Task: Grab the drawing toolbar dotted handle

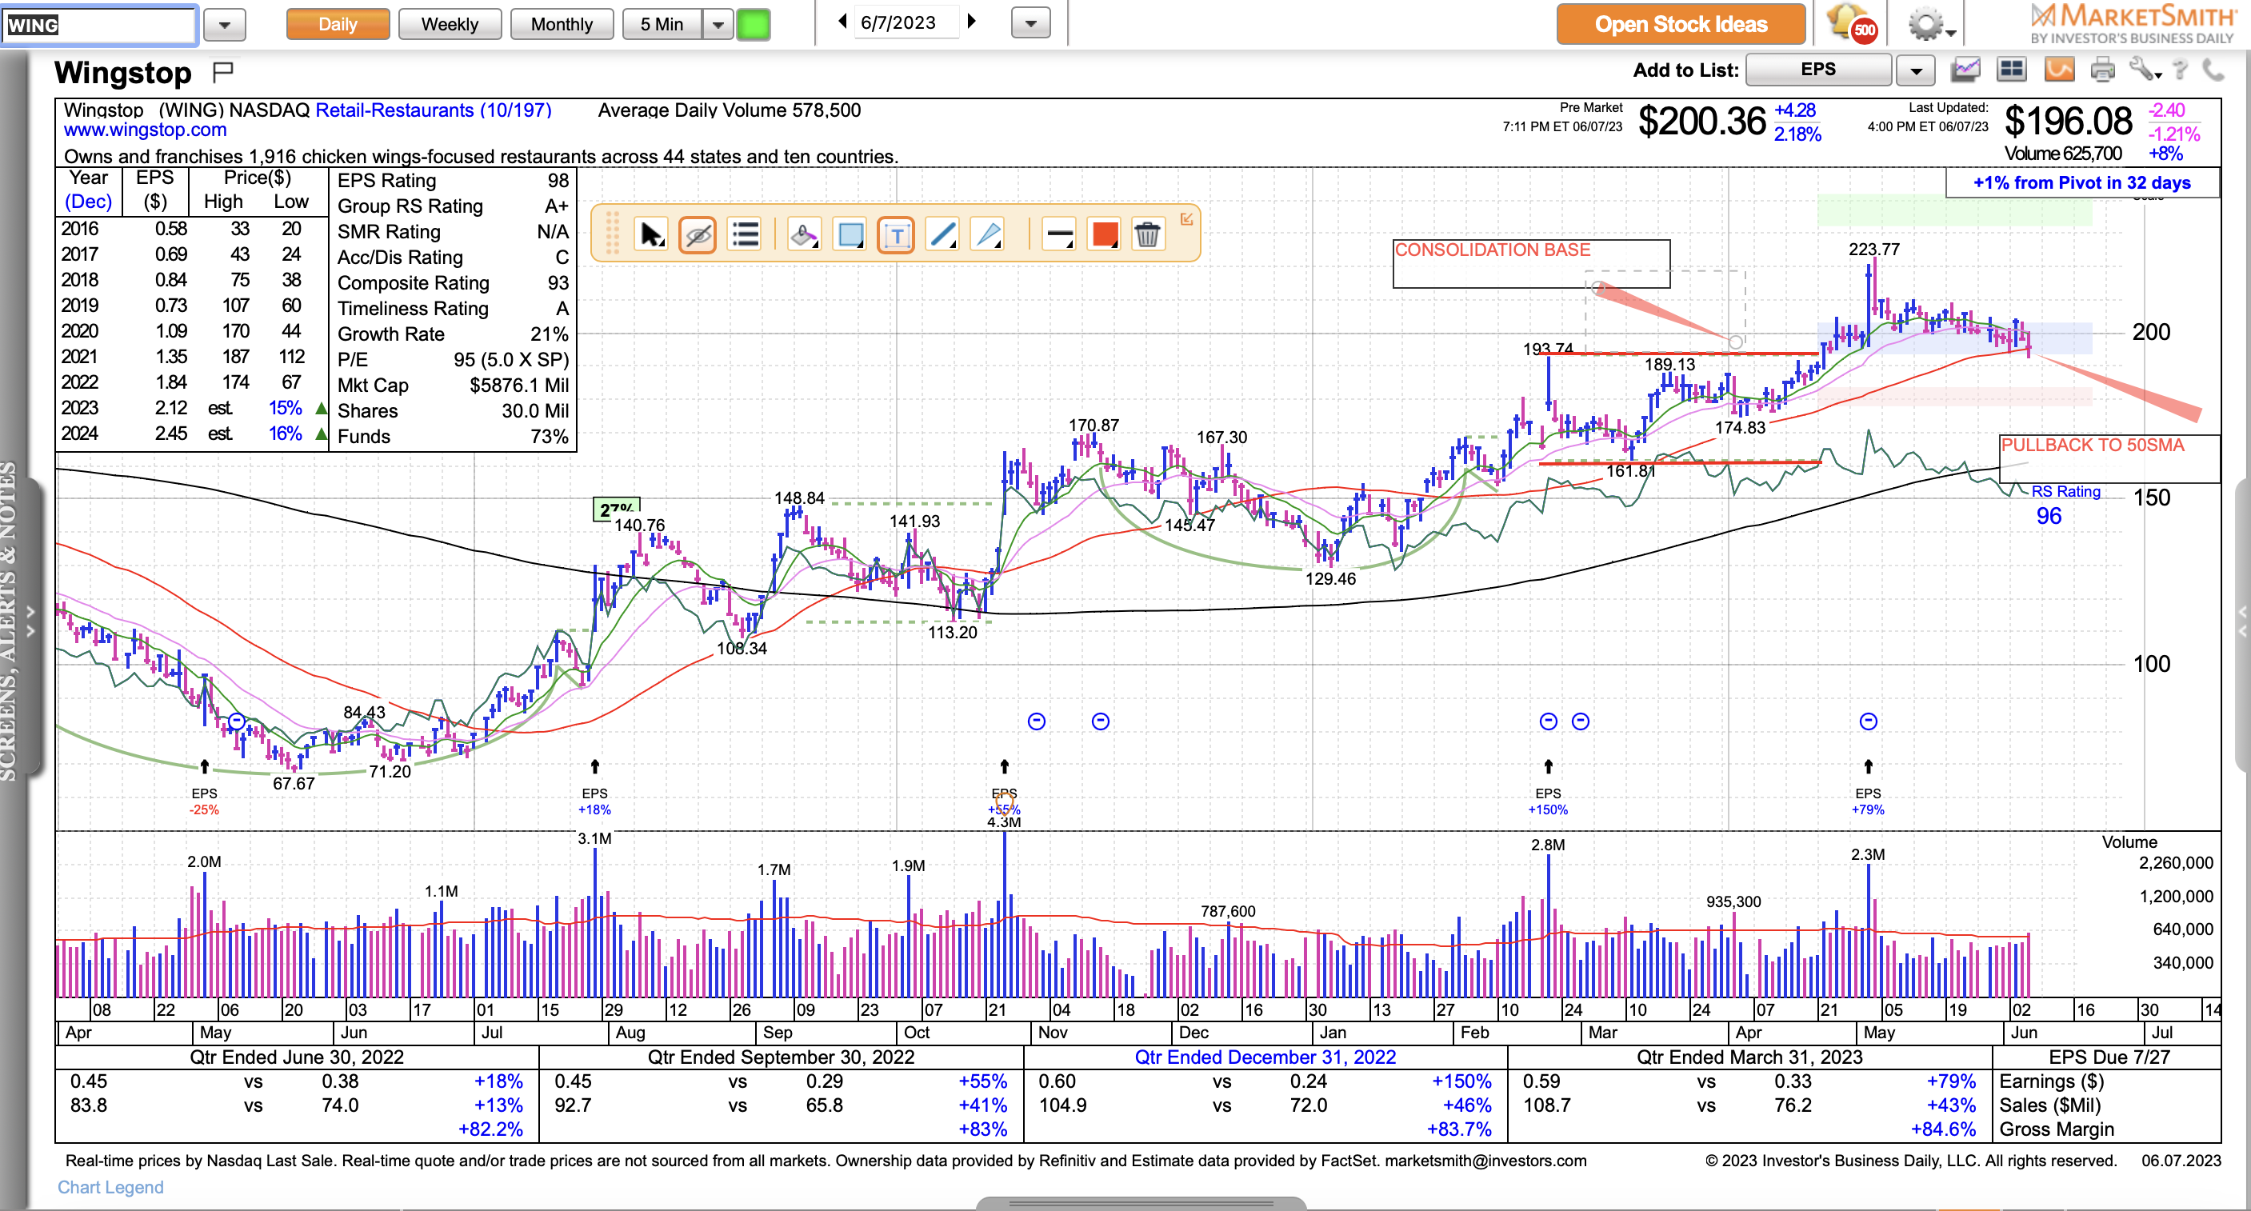Action: 612,234
